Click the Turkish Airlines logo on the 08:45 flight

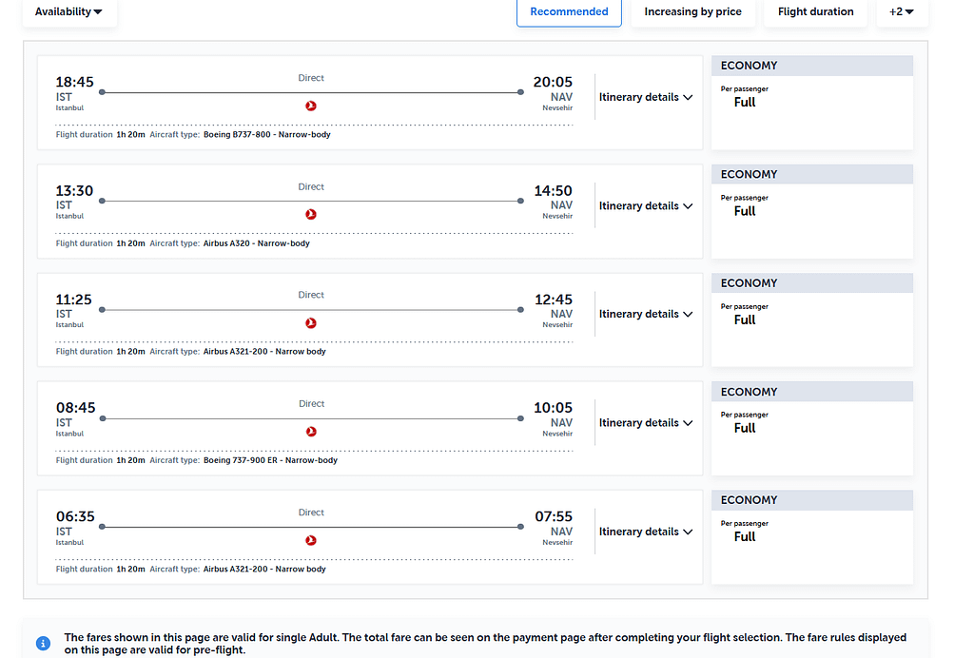(311, 432)
